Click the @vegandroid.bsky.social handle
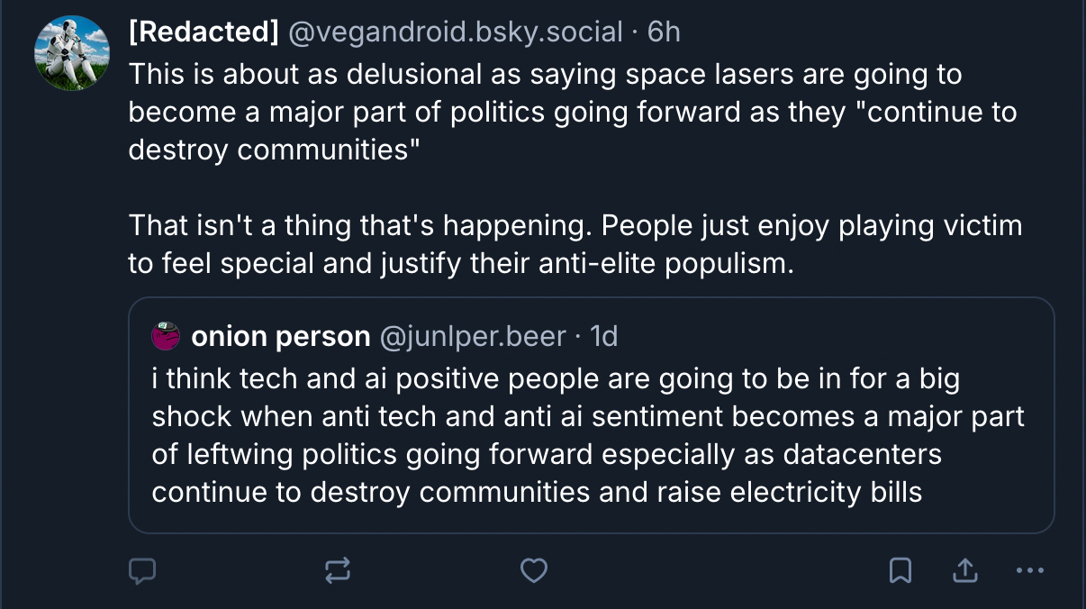 [455, 32]
